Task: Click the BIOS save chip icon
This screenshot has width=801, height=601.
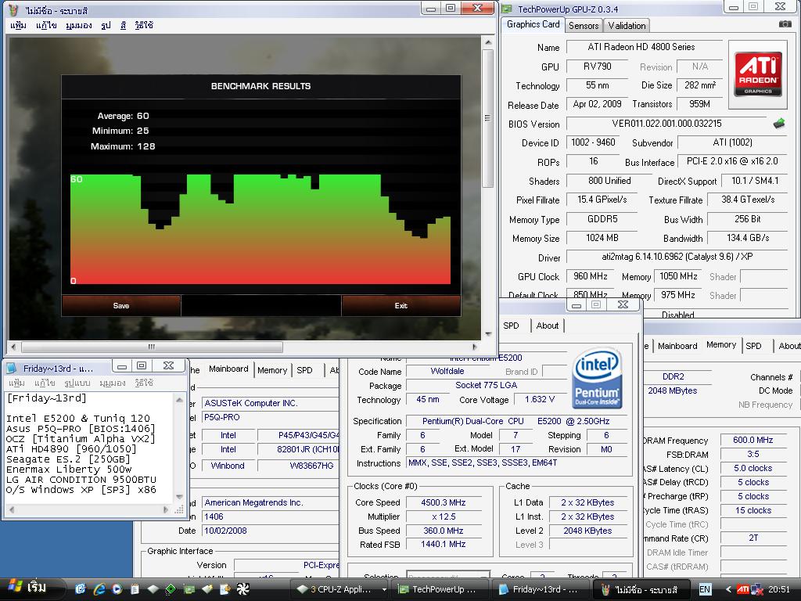Action: pyautogui.click(x=779, y=124)
